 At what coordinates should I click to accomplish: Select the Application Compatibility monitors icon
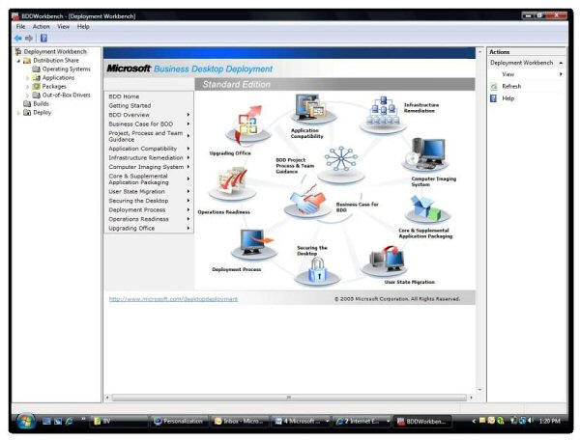(312, 109)
